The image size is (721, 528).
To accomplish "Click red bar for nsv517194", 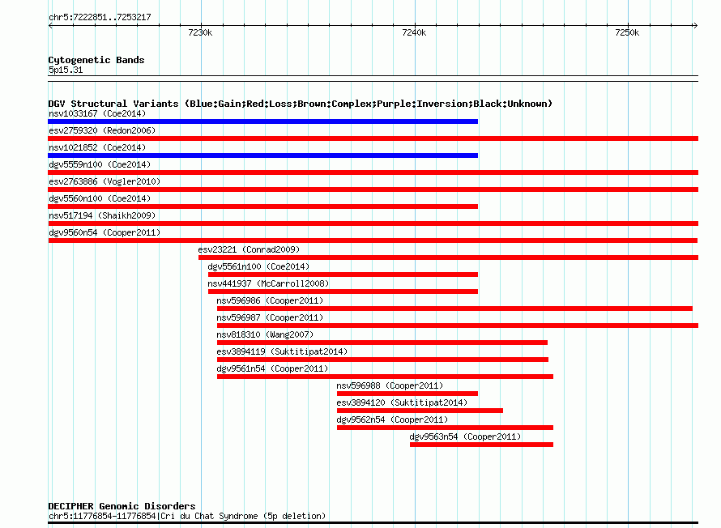I will (373, 224).
